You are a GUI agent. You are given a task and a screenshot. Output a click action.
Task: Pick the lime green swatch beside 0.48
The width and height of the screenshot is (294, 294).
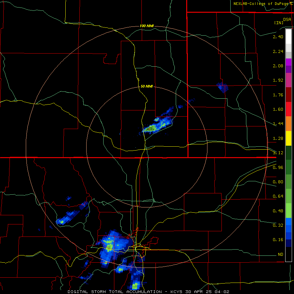point(288,211)
